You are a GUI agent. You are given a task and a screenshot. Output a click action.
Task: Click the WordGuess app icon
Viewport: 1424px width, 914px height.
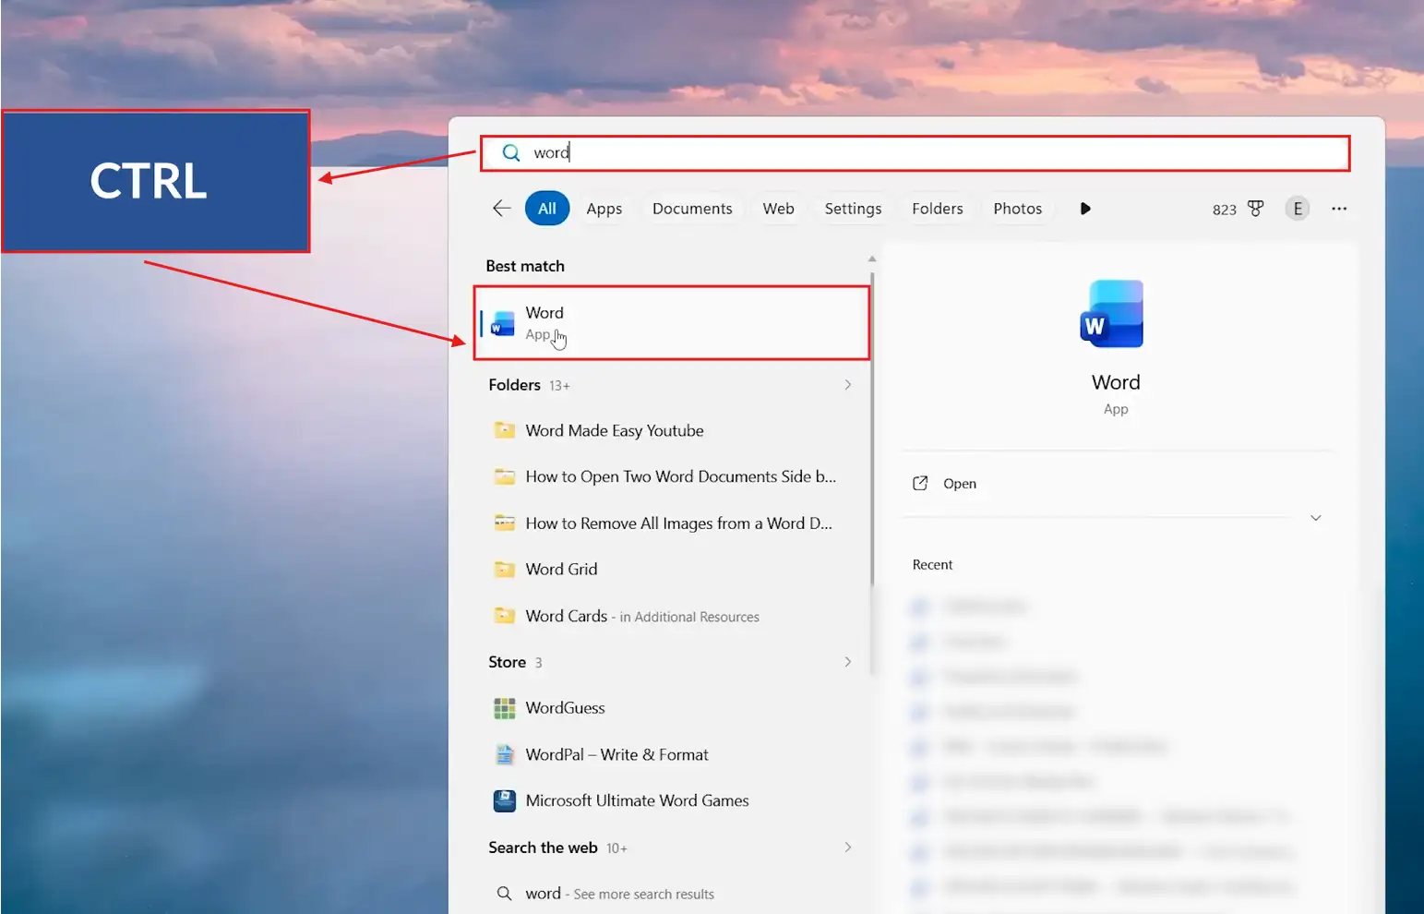504,708
